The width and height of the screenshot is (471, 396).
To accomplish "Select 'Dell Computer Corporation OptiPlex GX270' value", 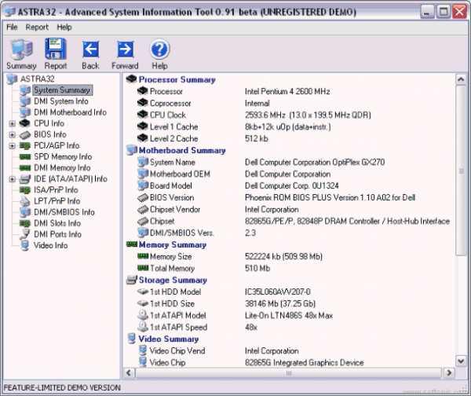I will coord(315,162).
